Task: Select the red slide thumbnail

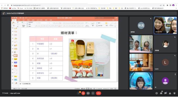Action: tap(16, 66)
